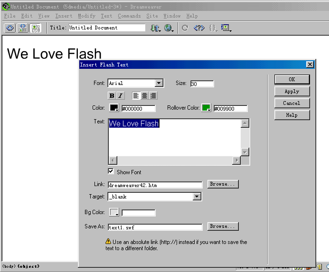Click the Bg Color hex field
This screenshot has height=272, width=329.
coord(138,213)
